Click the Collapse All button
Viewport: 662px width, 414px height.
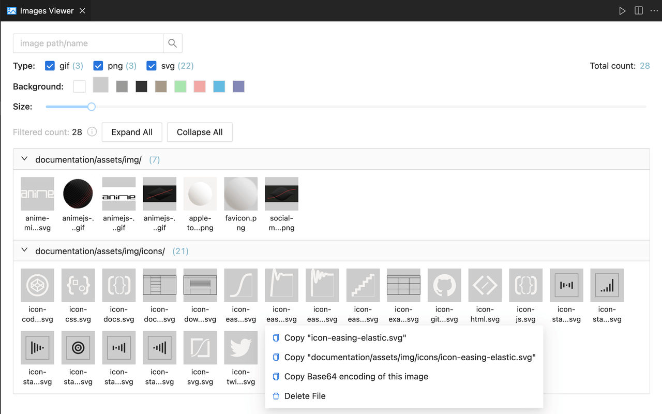pos(200,132)
